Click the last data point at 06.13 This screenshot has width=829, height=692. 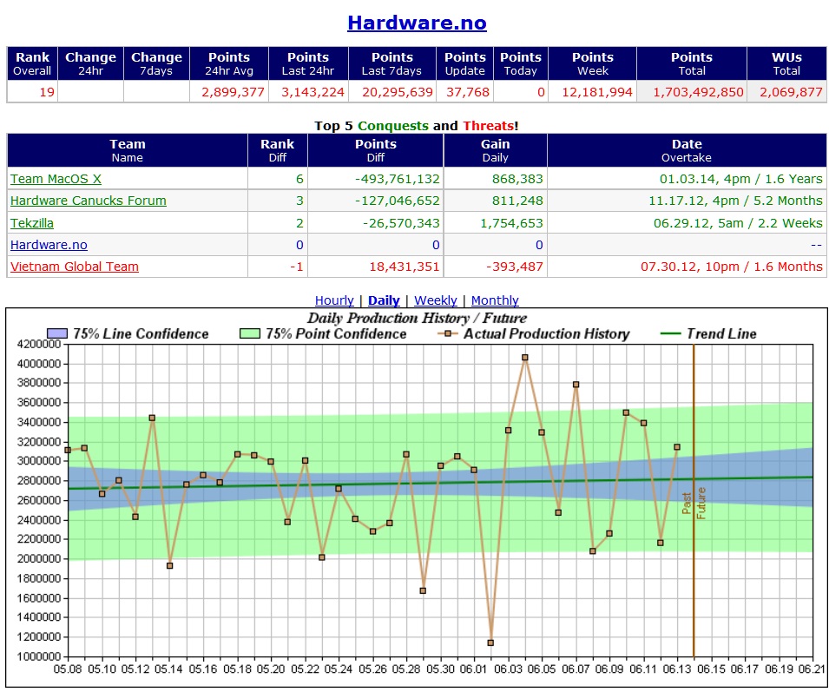point(677,446)
